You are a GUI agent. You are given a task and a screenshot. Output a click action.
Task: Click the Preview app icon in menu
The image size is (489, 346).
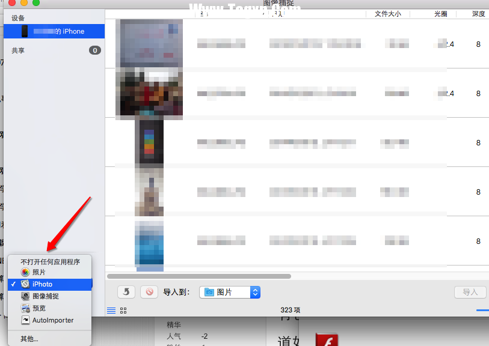click(x=25, y=308)
